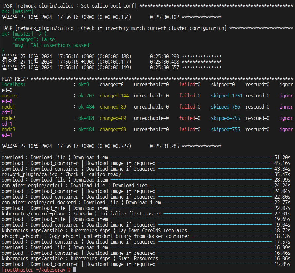This screenshot has width=295, height=273.
Task: Click the shell prompt [root@master ~/kubespray]#
Action: (x=36, y=270)
